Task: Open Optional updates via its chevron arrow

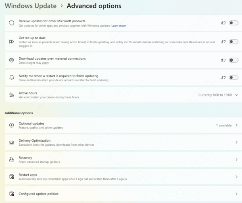Action: (236, 125)
